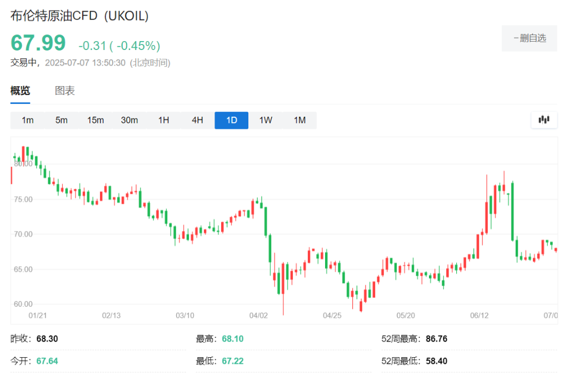
Task: Set chart to 1W weekly view
Action: click(x=266, y=120)
